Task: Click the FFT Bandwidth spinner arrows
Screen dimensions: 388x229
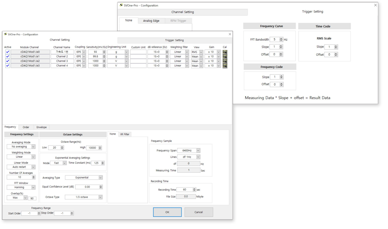Action: (281, 40)
